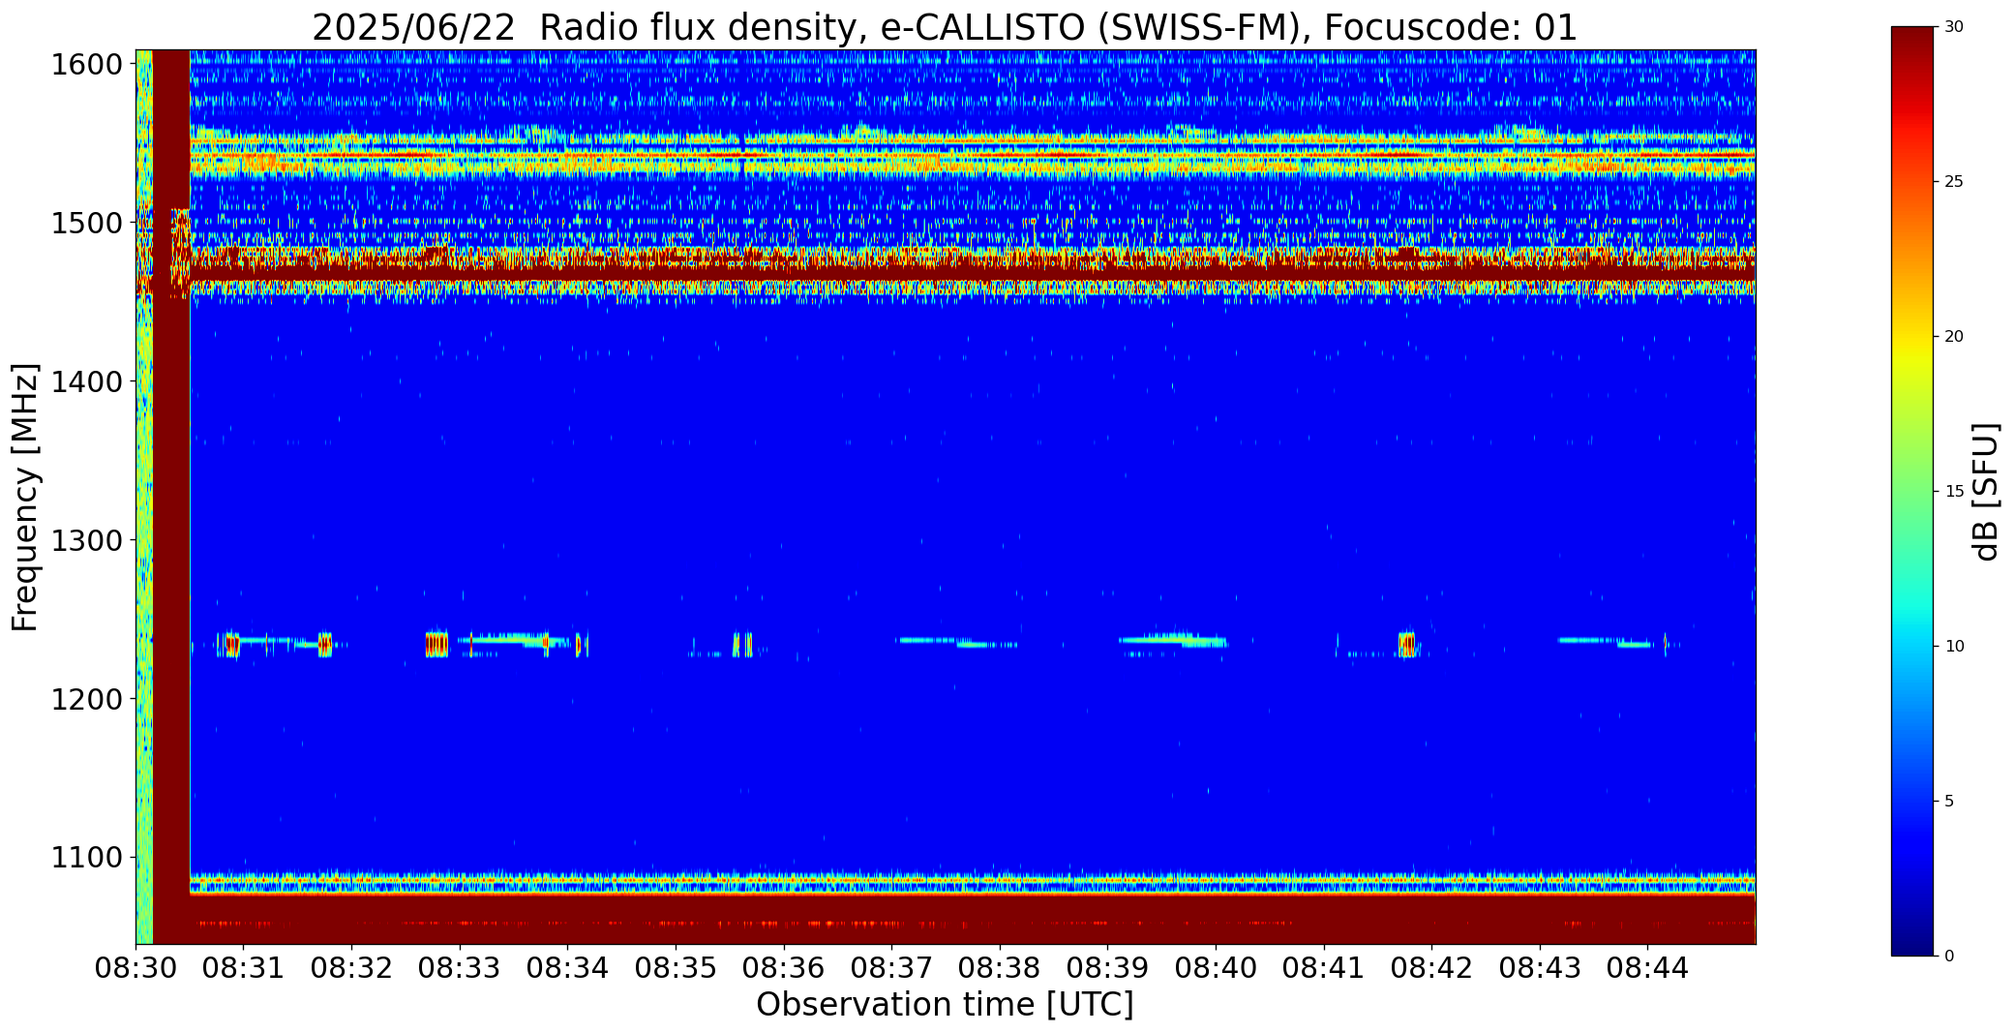
Task: Click the 08:30 time tick label
Action: (x=135, y=967)
